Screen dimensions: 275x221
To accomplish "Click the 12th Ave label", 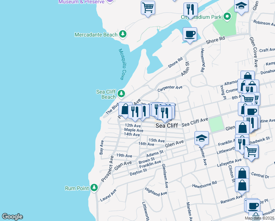I will 133,126.
